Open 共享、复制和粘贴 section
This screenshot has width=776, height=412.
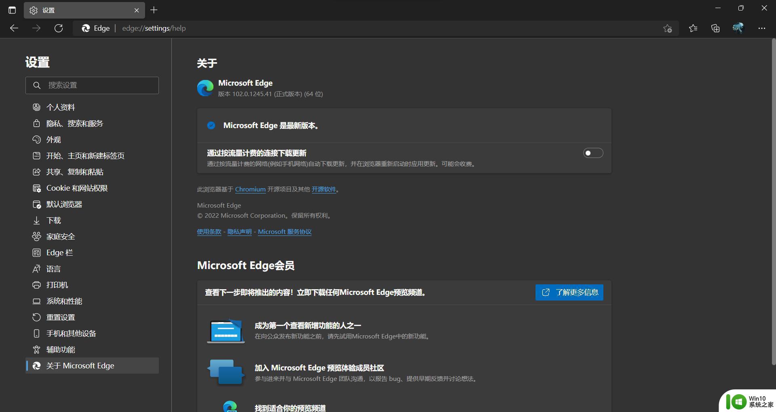92,172
